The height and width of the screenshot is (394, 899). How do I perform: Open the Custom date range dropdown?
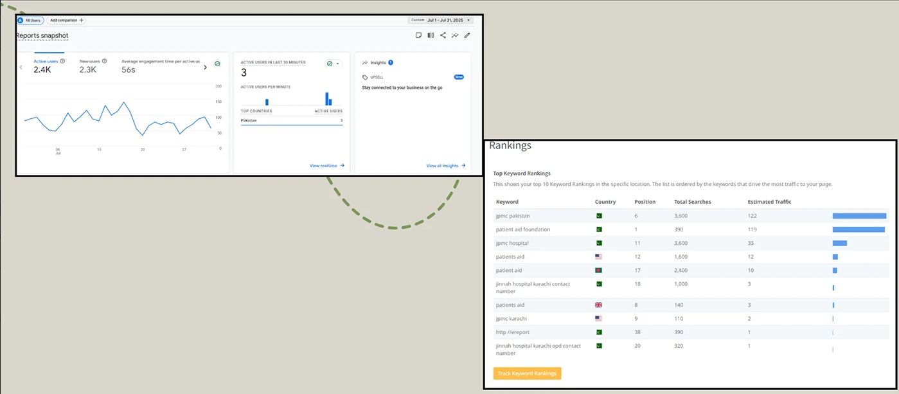coord(441,21)
